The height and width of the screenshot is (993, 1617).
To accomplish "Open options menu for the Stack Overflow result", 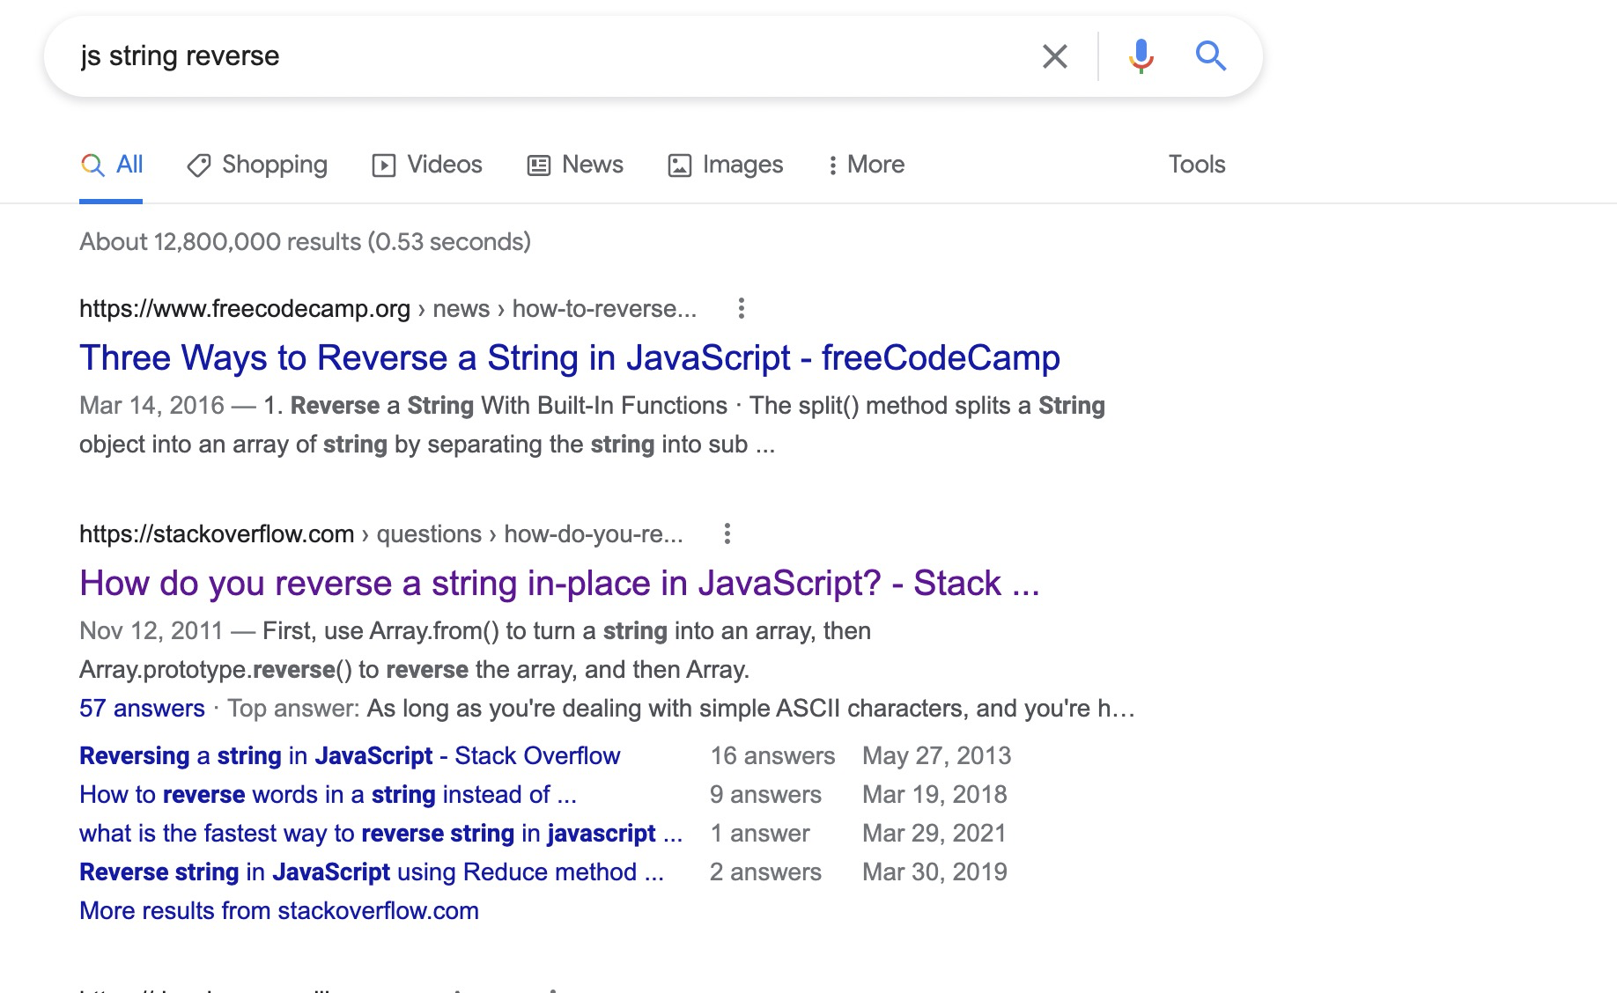I will point(727,533).
